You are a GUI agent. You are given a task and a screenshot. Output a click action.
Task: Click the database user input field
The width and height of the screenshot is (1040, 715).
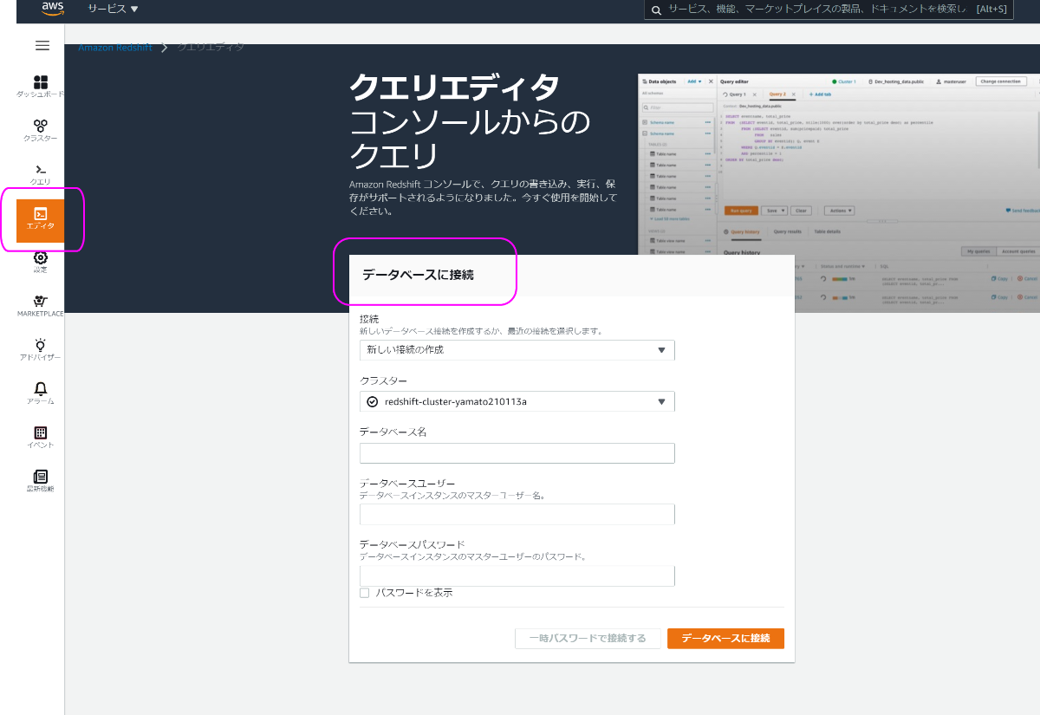[x=517, y=515]
